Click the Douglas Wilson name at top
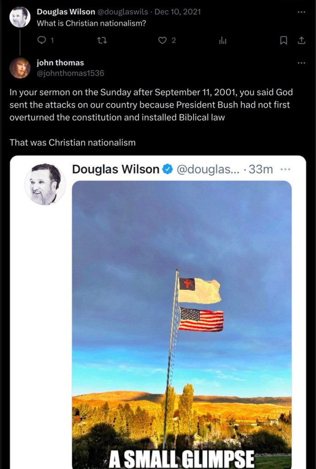This screenshot has width=316, height=469. click(x=66, y=12)
